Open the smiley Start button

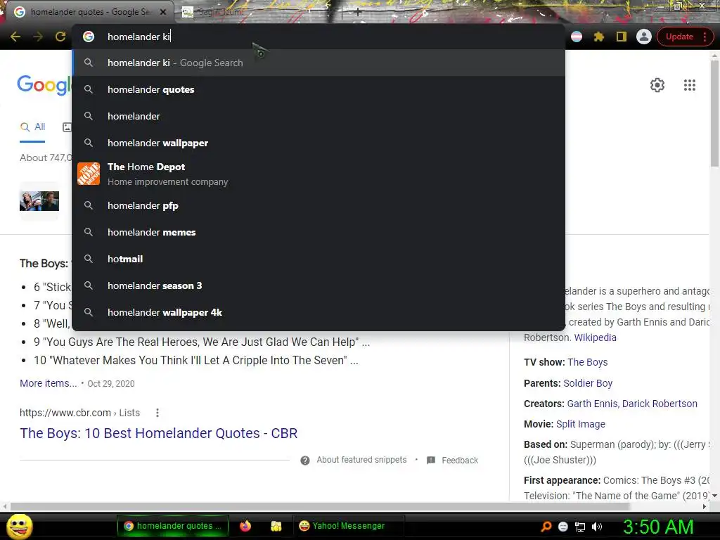coord(19,526)
